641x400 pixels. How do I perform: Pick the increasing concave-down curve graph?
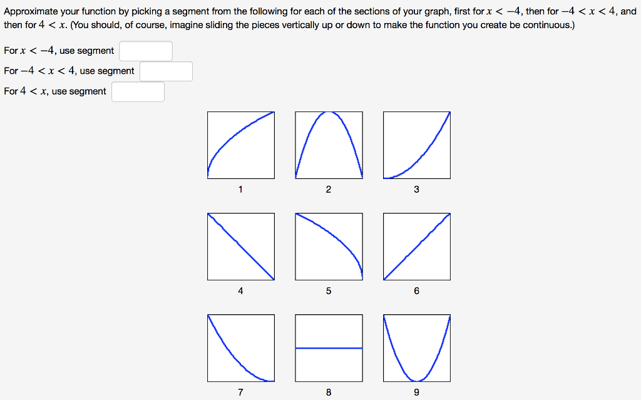tap(241, 145)
